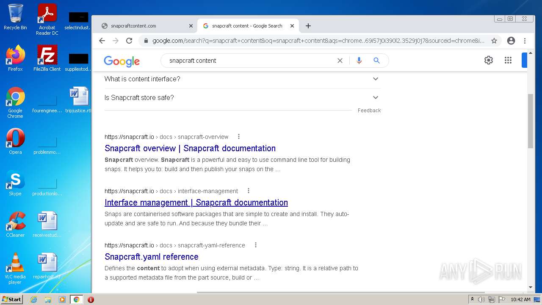Clear the search box with the X icon
The width and height of the screenshot is (542, 305).
click(340, 61)
